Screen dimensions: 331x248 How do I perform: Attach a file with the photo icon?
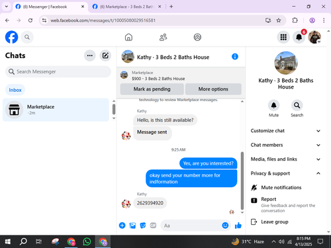point(132,226)
